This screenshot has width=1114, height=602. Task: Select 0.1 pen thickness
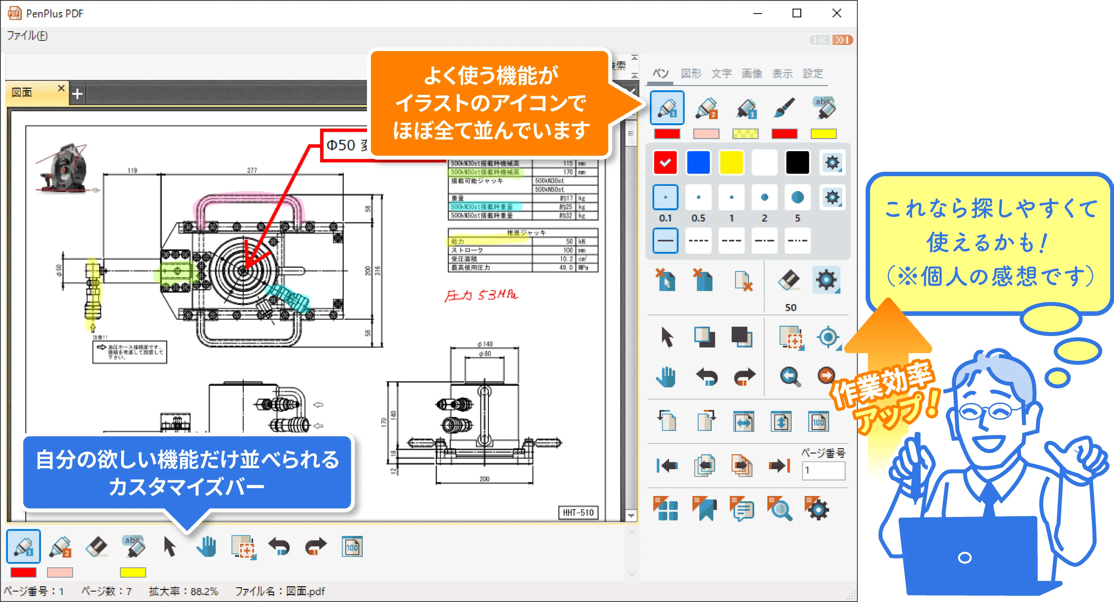coord(665,198)
